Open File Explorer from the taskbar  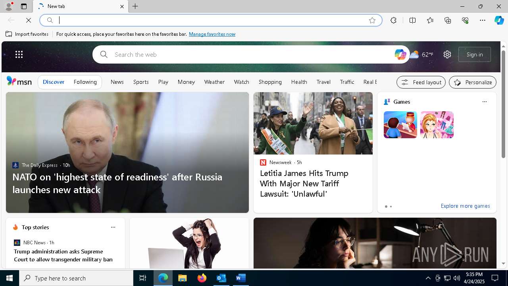pos(182,278)
